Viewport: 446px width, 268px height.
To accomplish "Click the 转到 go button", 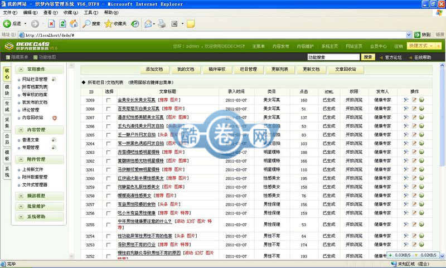I will tap(423, 35).
